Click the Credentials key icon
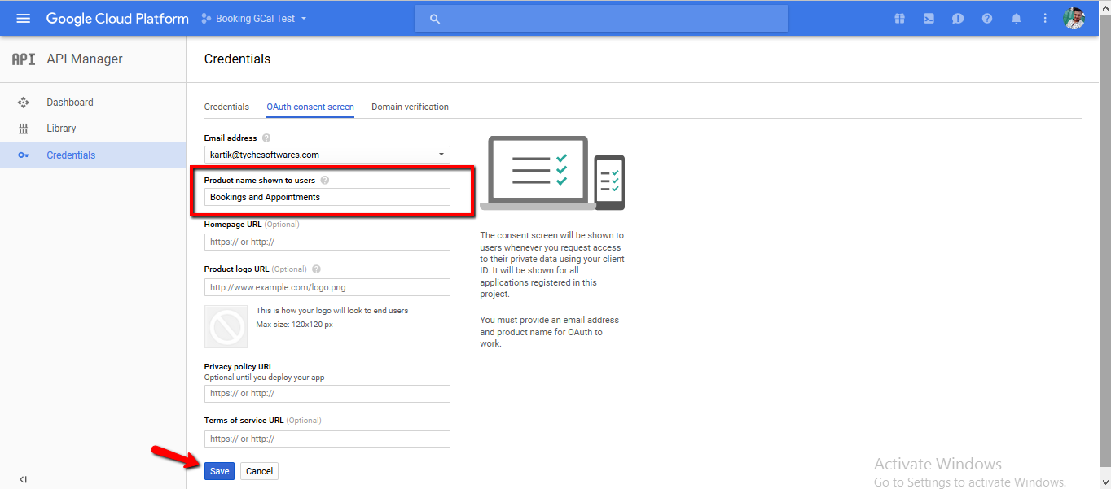This screenshot has height=489, width=1111. tap(24, 155)
